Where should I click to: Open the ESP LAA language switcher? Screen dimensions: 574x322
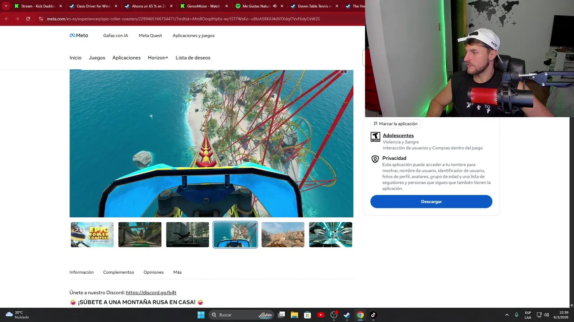tap(528, 315)
